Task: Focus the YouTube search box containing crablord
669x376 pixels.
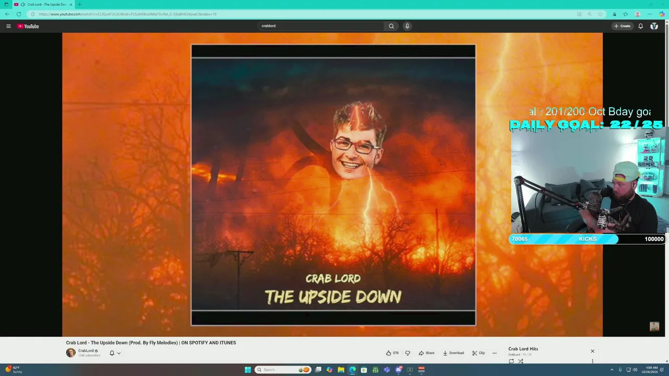Action: click(321, 26)
